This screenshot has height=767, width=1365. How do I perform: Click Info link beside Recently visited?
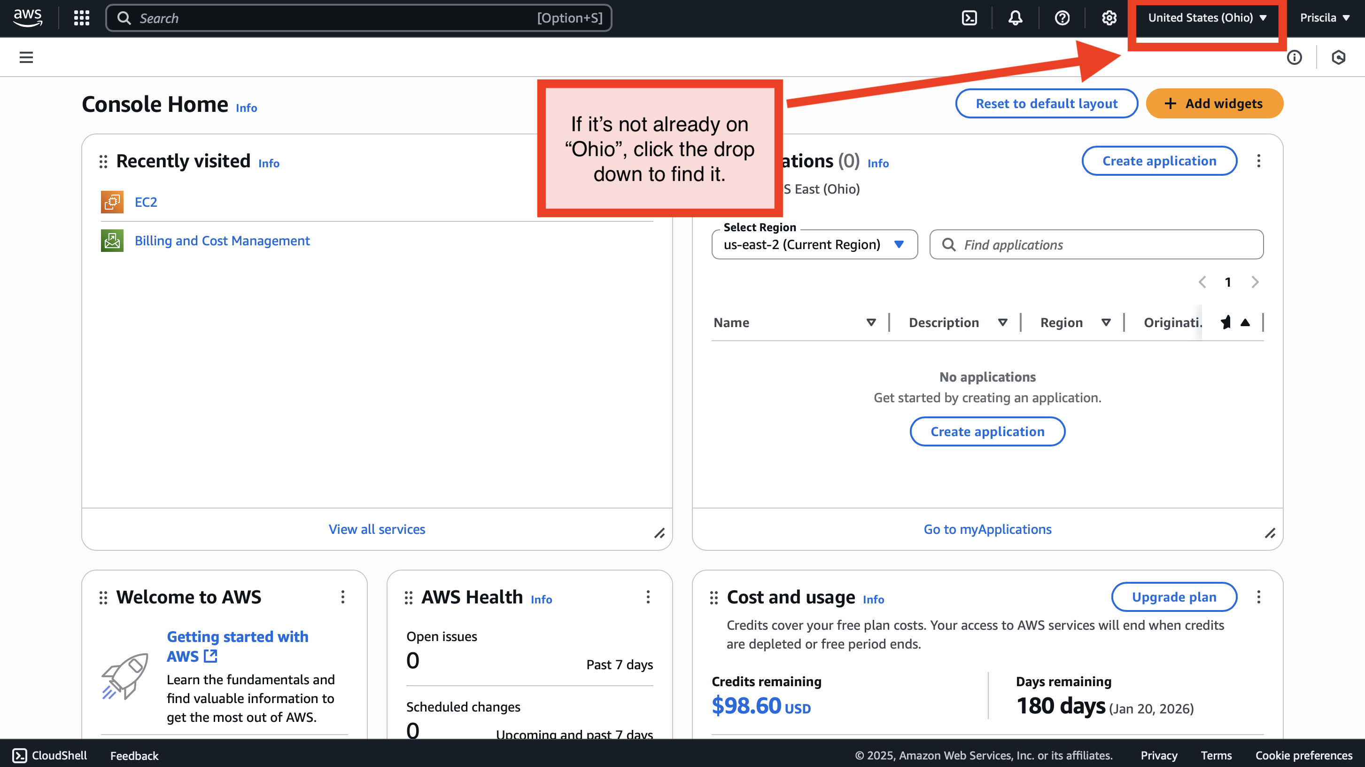pos(269,163)
